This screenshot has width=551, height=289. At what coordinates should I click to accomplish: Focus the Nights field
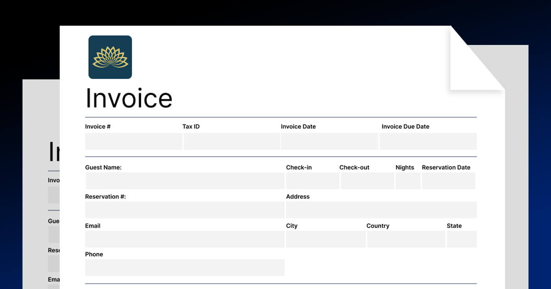408,181
